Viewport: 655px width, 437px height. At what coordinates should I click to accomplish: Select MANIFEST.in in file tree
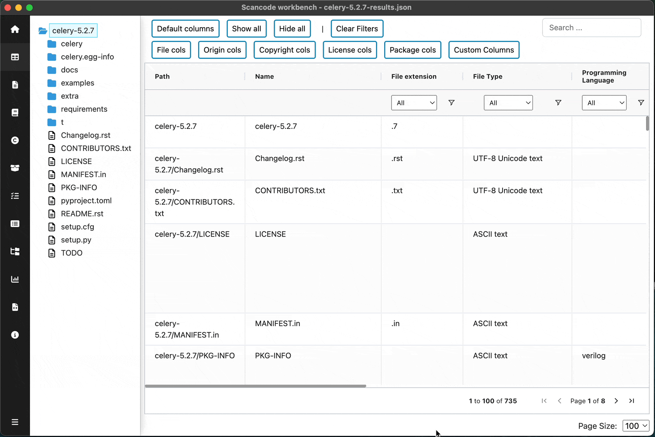click(x=83, y=174)
